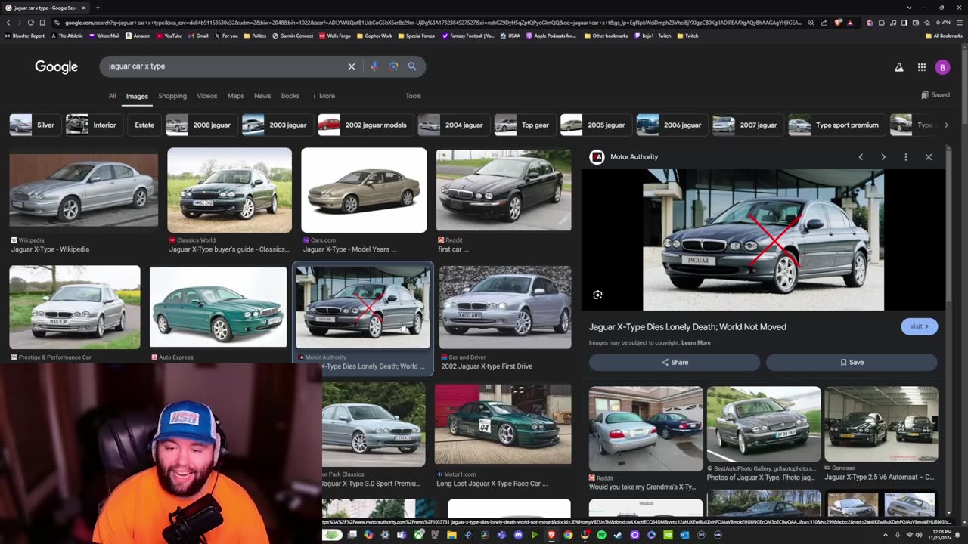Open the tab search chevron in the title bar
Viewport: 968px width, 544px height.
(909, 8)
